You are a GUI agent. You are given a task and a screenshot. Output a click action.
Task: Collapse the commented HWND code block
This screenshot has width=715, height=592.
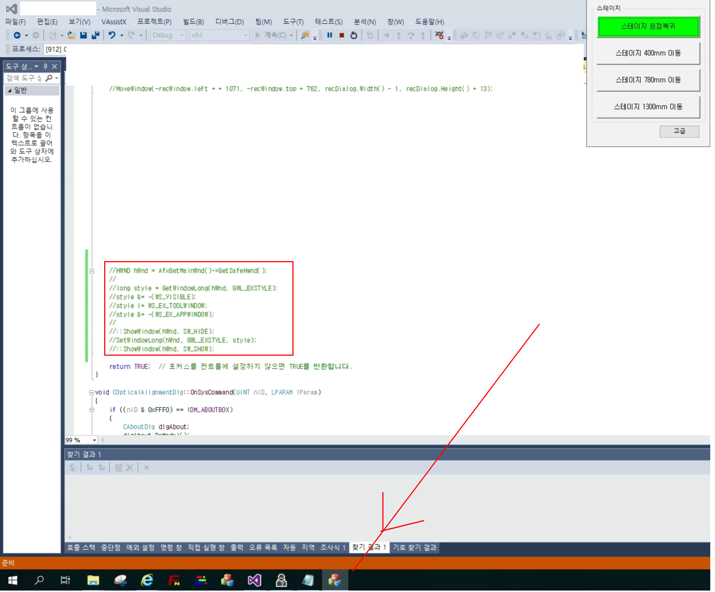92,271
